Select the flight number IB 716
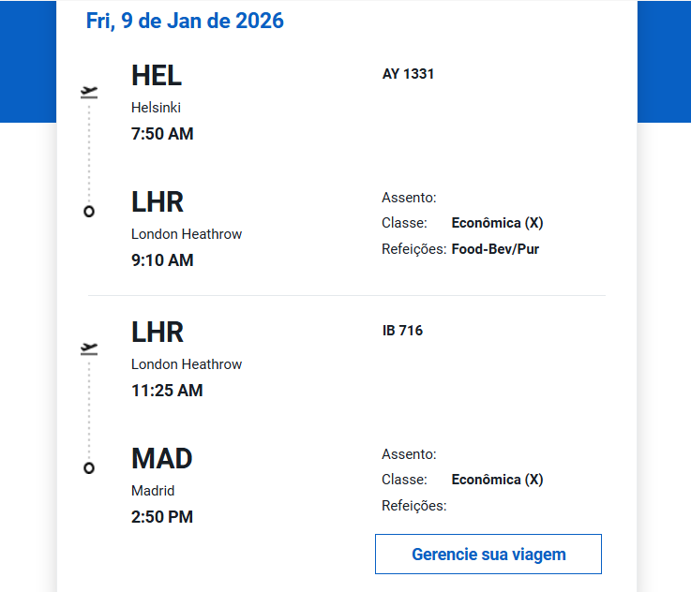The width and height of the screenshot is (691, 592). pos(402,331)
